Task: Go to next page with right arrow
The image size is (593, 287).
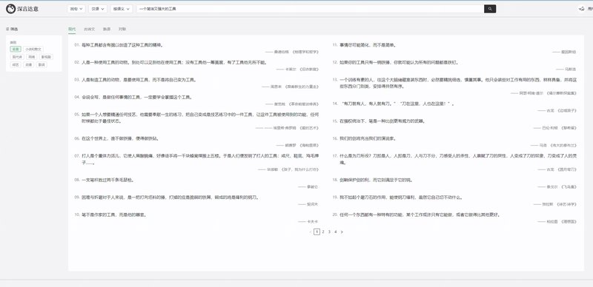Action: point(342,232)
